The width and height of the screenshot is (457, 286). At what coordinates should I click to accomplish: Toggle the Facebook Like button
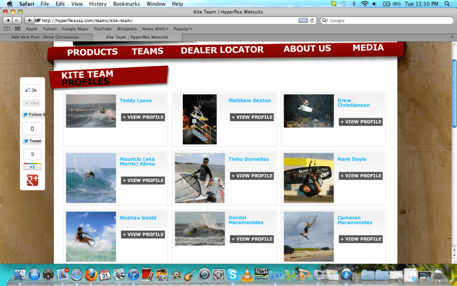tap(32, 103)
